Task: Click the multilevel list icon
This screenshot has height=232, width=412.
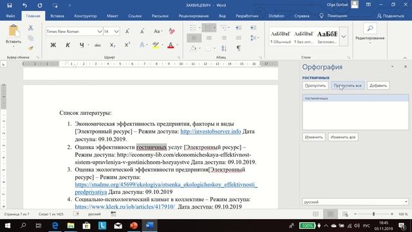Action: tap(223, 28)
